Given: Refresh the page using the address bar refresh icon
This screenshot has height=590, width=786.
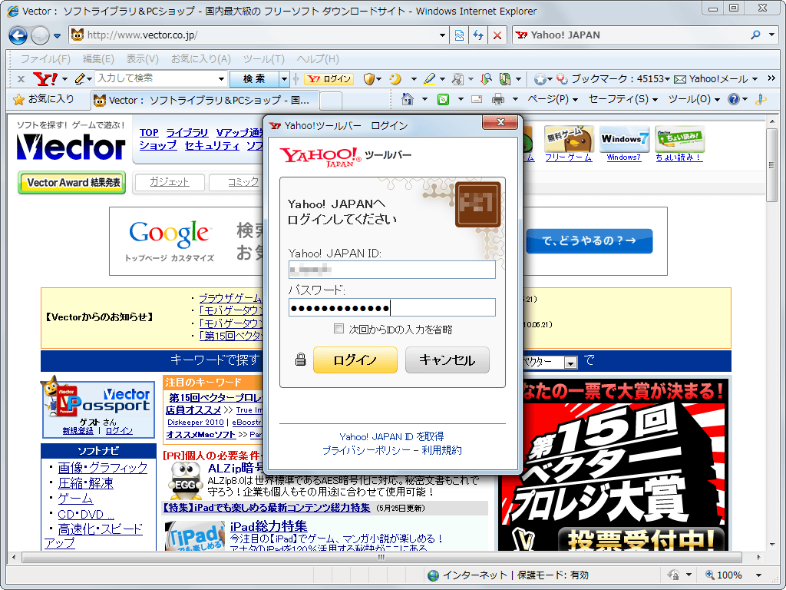Looking at the screenshot, I should click(x=478, y=35).
